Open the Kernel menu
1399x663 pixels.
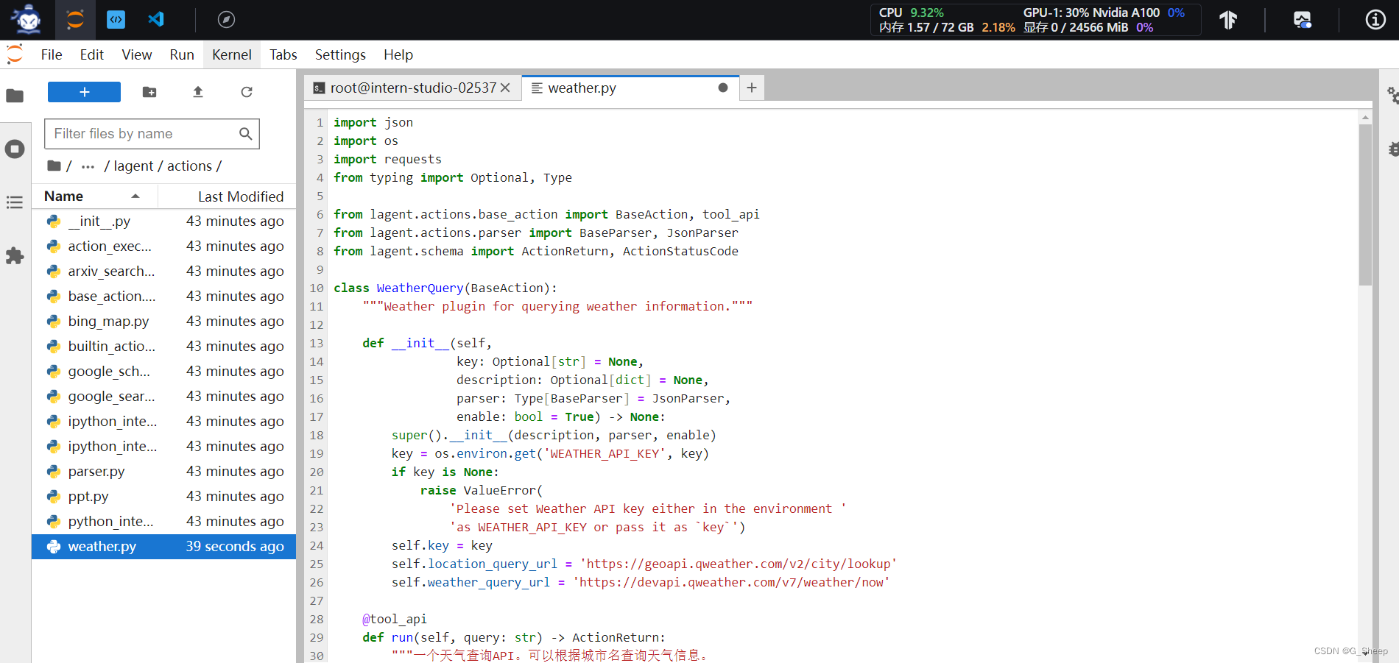click(232, 55)
